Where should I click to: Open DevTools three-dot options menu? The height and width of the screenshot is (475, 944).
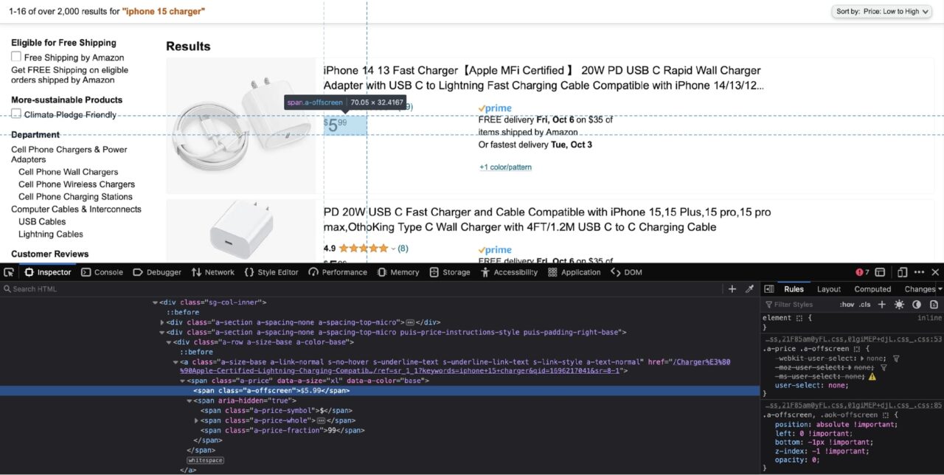click(x=919, y=272)
